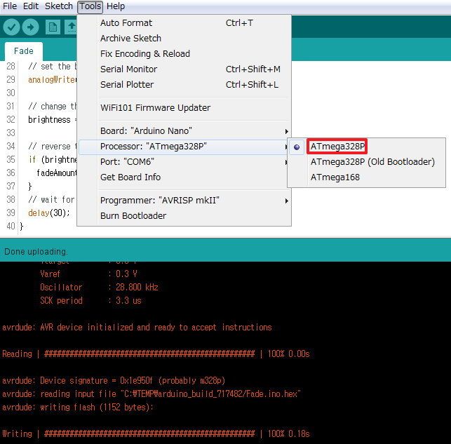The image size is (451, 444).
Task: Click line number 28 in gutter
Action: pos(11,66)
